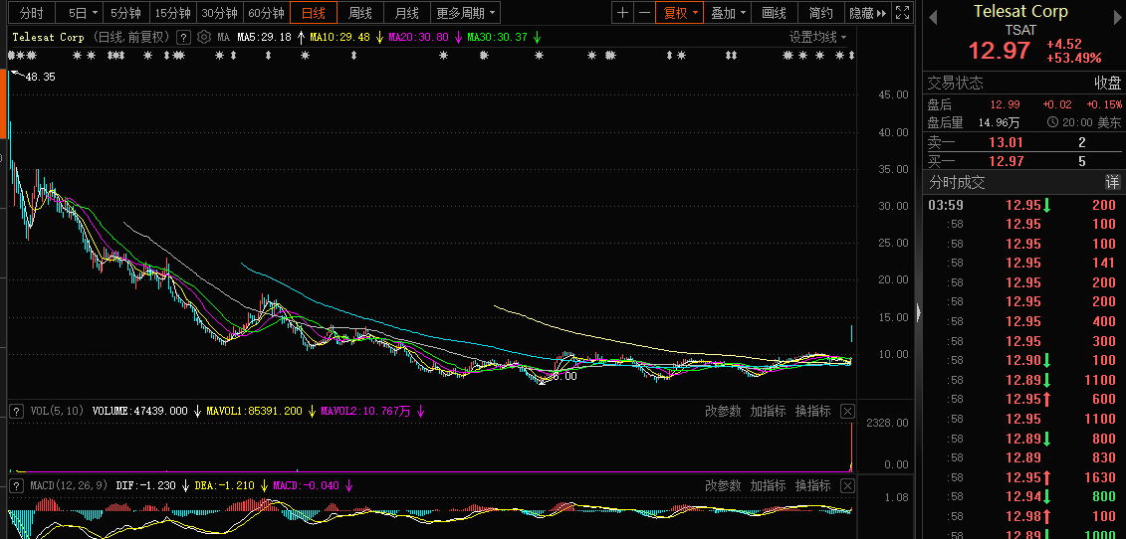Screen dimensions: 1126x539
Task: Click the latest candlestick at the chart's right edge
Action: [x=851, y=334]
